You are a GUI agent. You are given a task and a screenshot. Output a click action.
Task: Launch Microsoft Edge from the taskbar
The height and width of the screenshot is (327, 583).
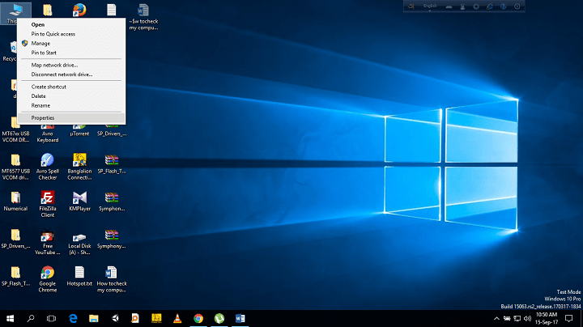pos(73,318)
